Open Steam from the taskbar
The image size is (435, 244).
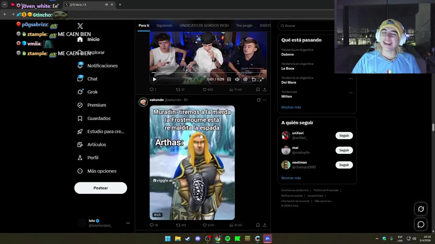[188, 239]
